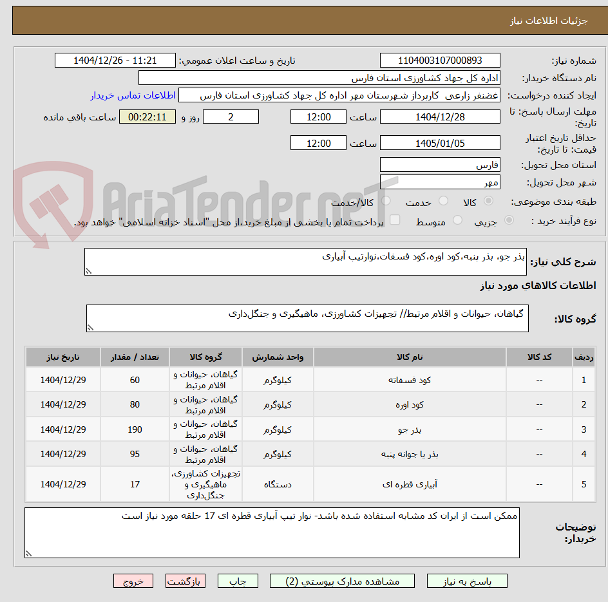Toggle the treasury documents payment checkbox

[x=395, y=220]
